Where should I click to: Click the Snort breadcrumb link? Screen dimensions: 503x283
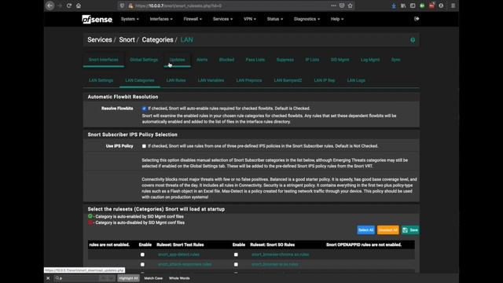point(127,40)
